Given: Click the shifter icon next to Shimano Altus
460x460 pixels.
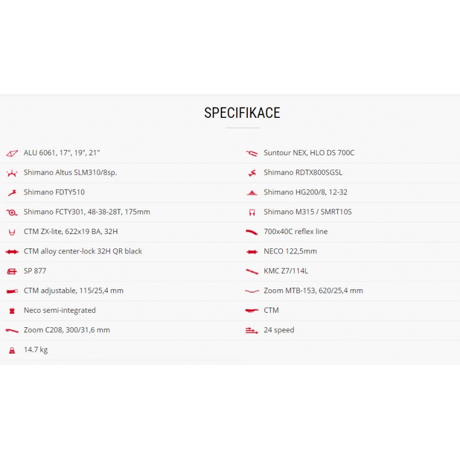Looking at the screenshot, I should (11, 173).
